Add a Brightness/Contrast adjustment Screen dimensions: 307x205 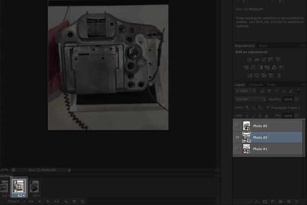point(249,60)
